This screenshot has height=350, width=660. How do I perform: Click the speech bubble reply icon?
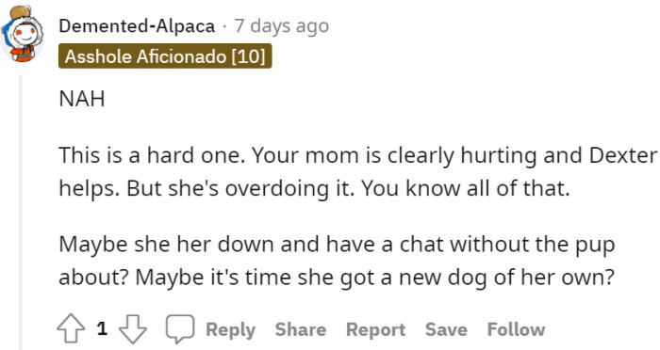180,328
